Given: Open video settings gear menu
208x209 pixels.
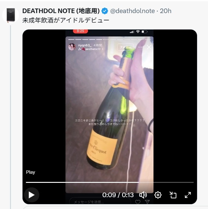Looking at the screenshot, I should click(x=158, y=195).
